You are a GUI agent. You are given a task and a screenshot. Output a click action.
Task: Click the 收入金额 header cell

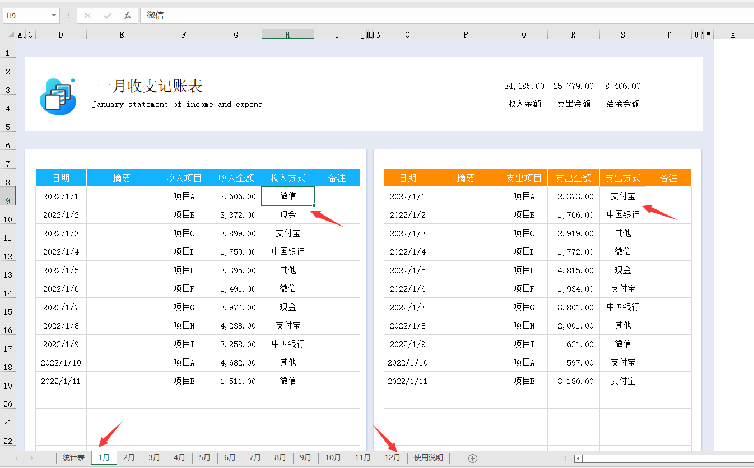point(236,178)
